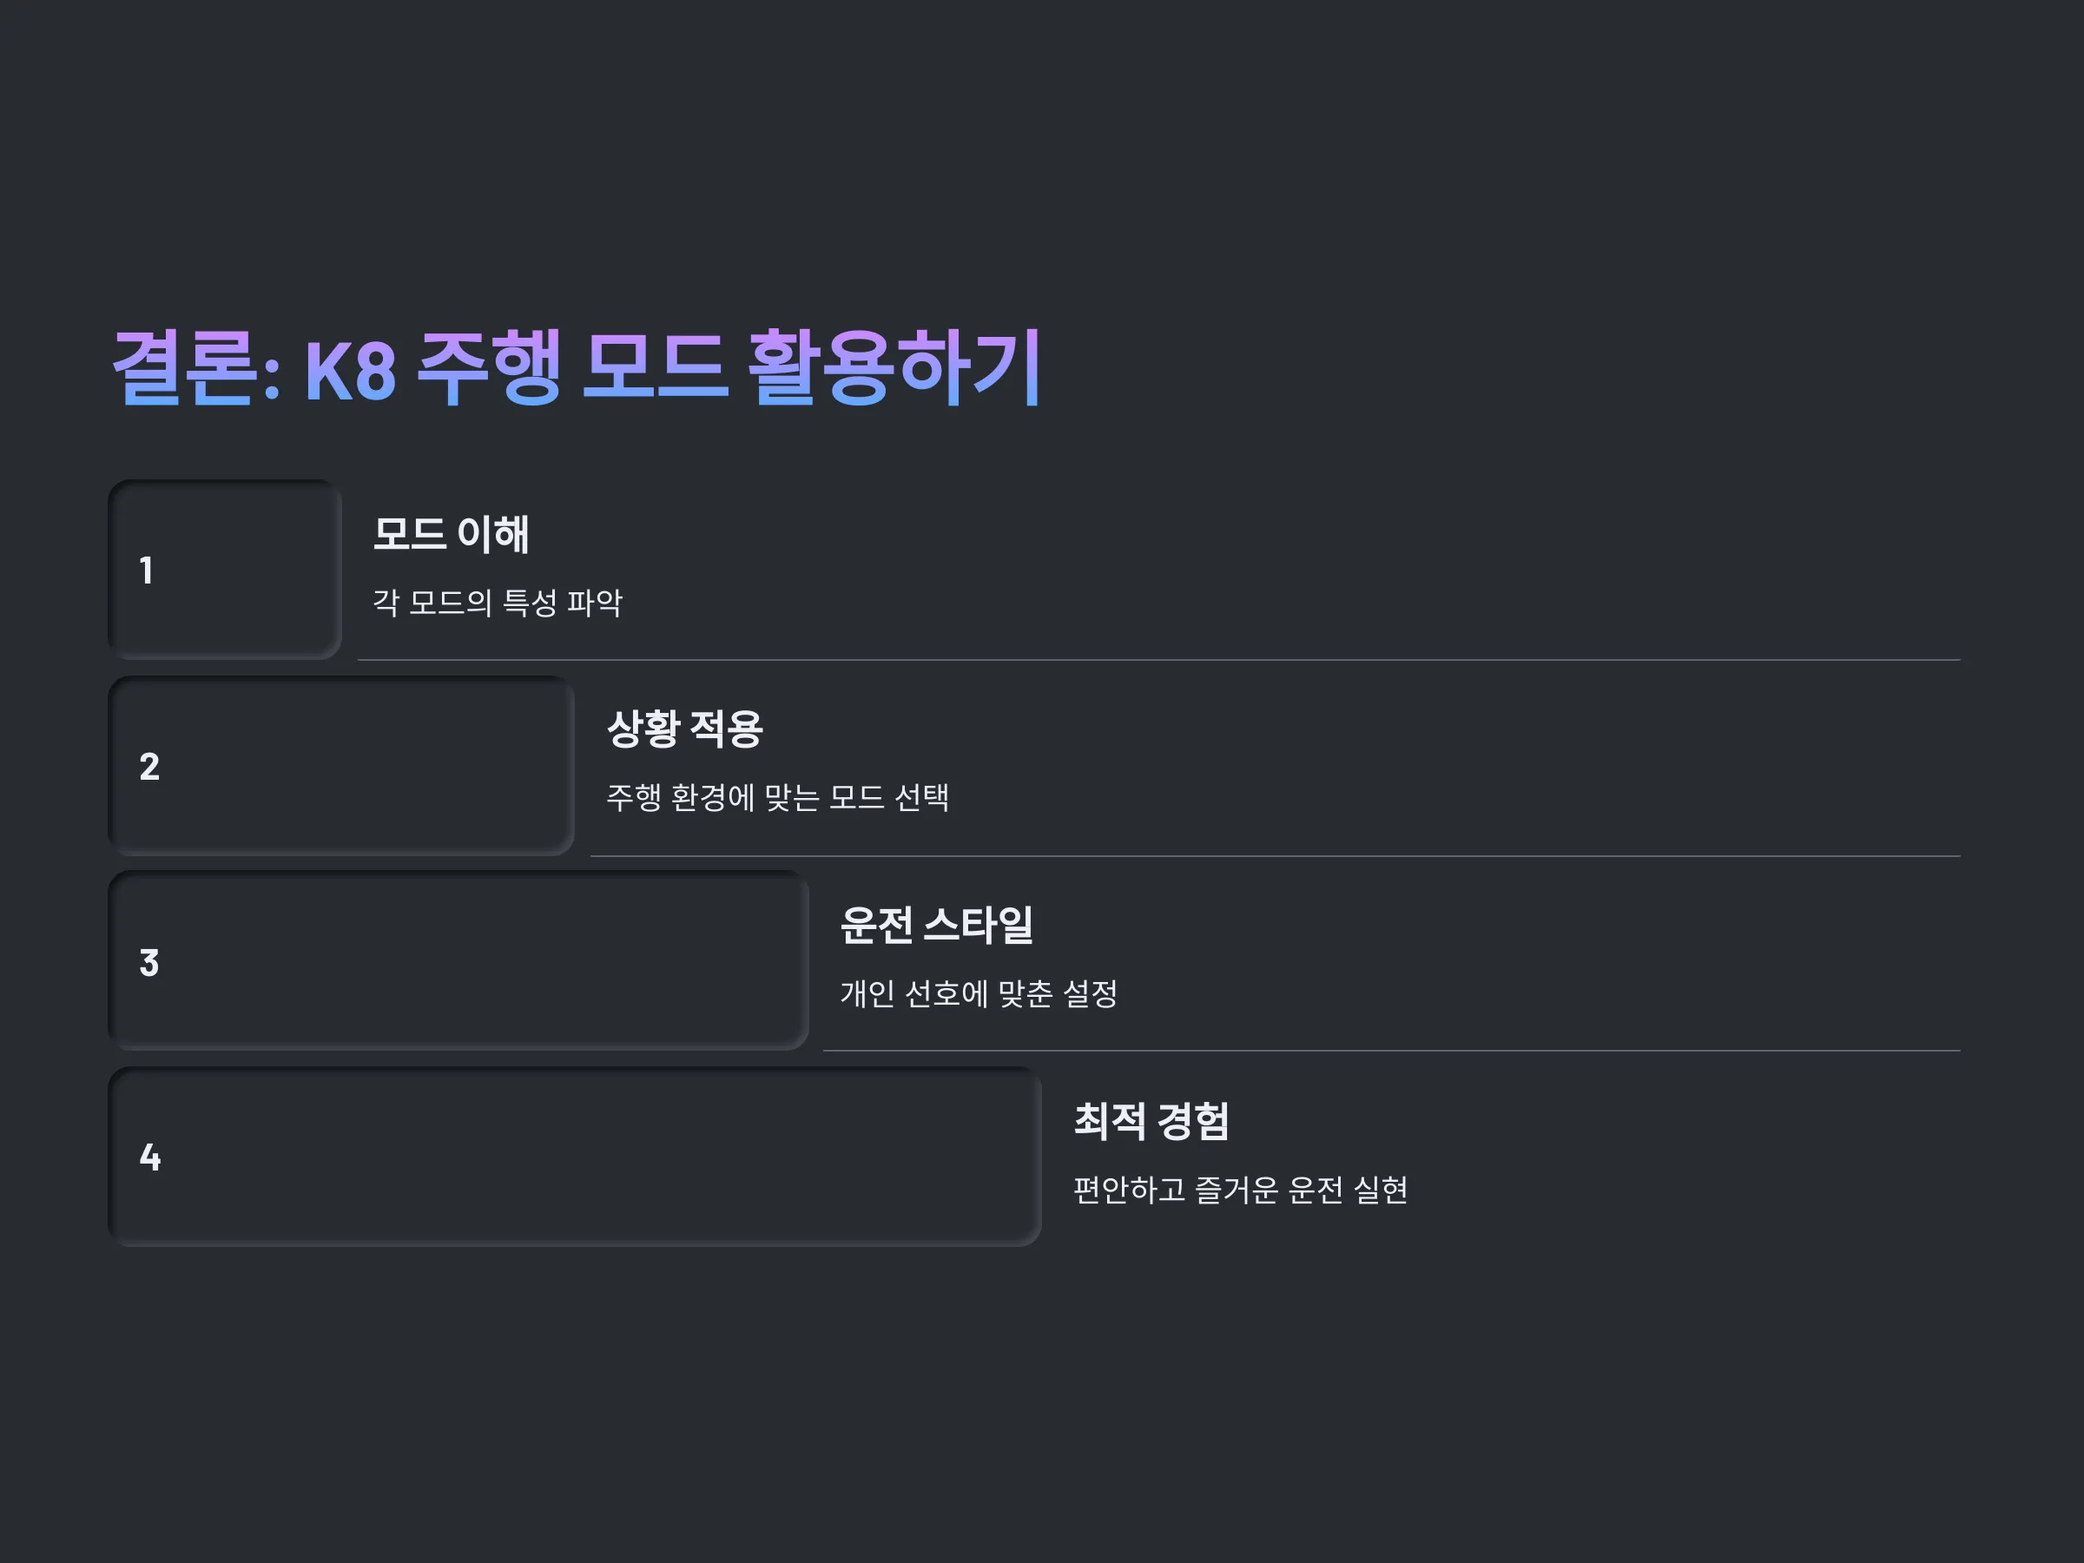Select the step 4 numbered box
This screenshot has width=2084, height=1563.
coord(576,1157)
